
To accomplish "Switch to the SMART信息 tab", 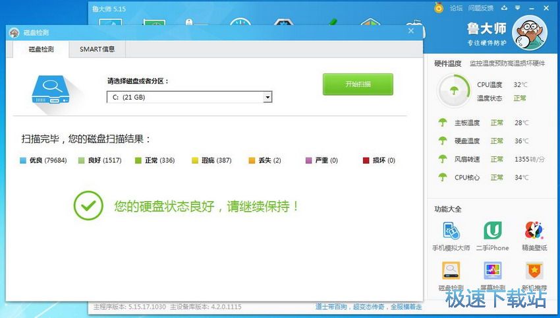I will (x=97, y=49).
